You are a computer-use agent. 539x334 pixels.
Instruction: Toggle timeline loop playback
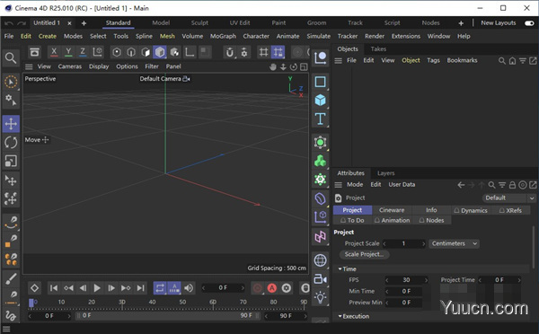(160, 288)
